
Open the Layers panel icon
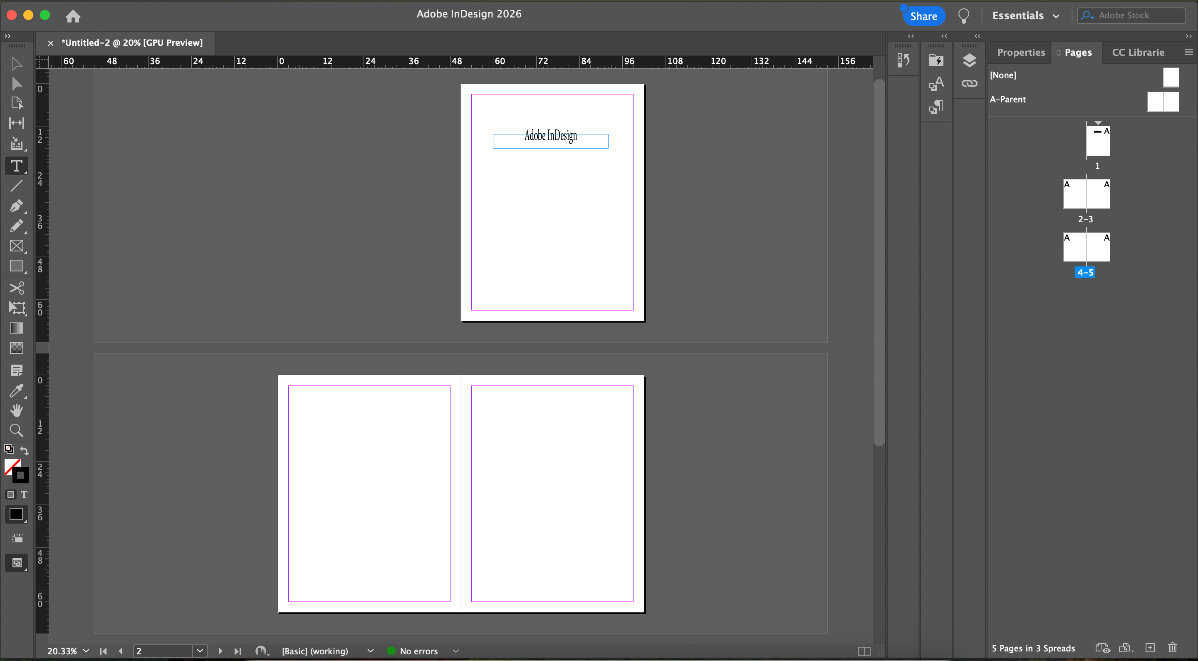(969, 60)
